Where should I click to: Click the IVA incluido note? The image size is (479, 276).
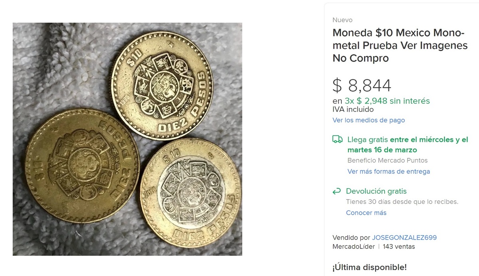[x=353, y=109]
